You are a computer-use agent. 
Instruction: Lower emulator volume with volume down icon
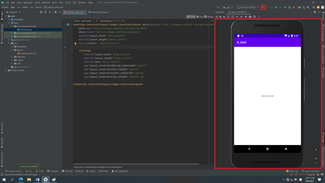click(x=224, y=17)
